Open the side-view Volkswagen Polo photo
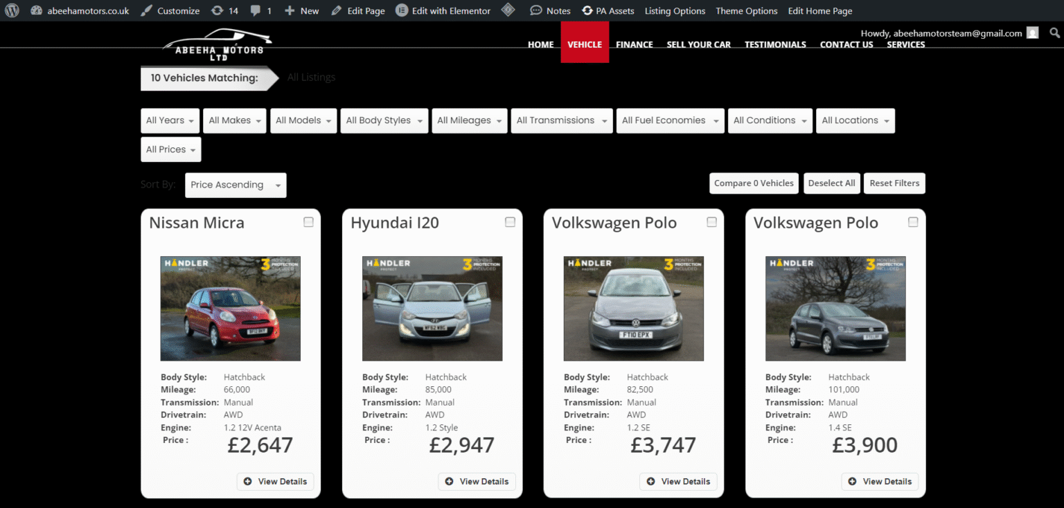Screen dimensions: 1064x508 [x=835, y=309]
